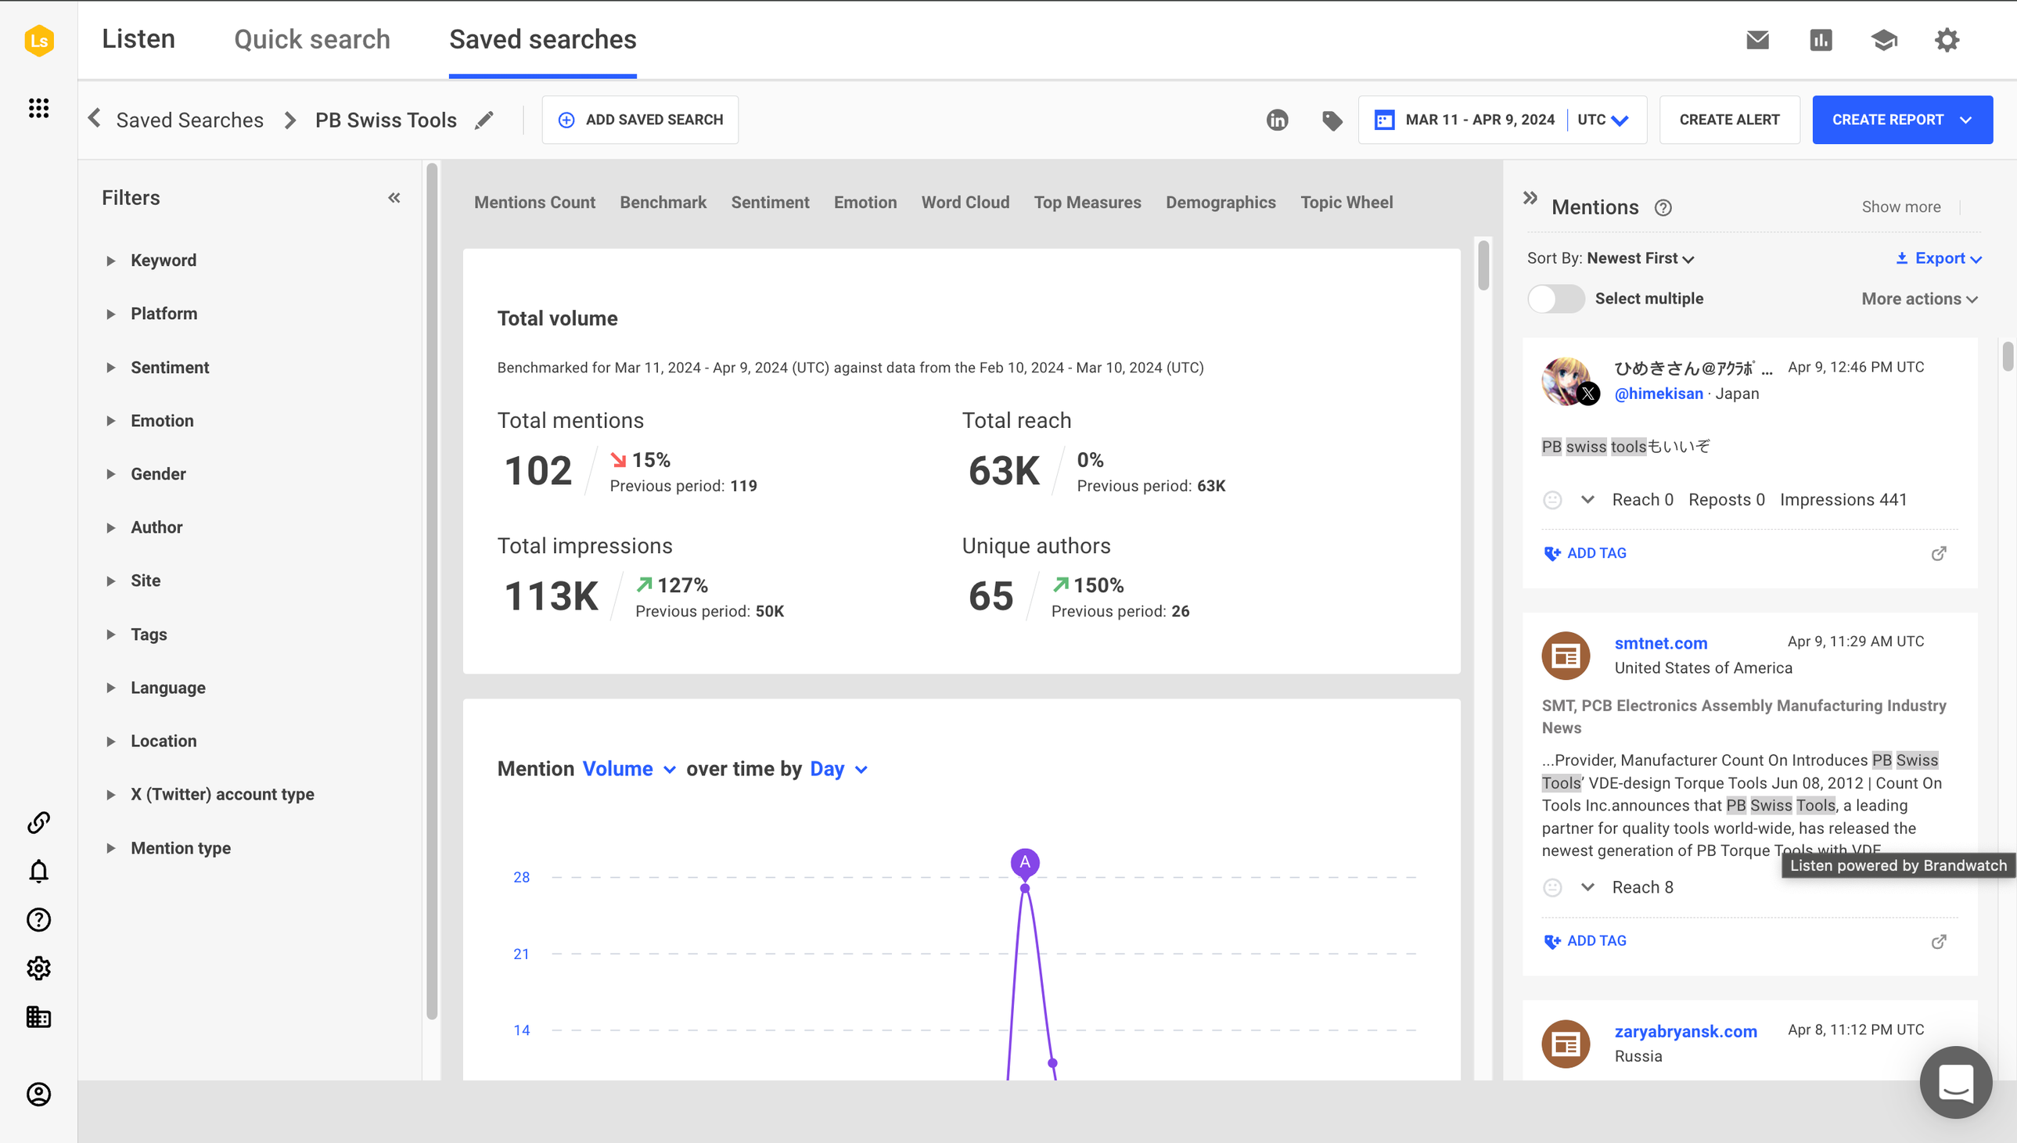Edit PB Swiss Tools name with pencil icon
This screenshot has width=2017, height=1143.
coord(484,120)
